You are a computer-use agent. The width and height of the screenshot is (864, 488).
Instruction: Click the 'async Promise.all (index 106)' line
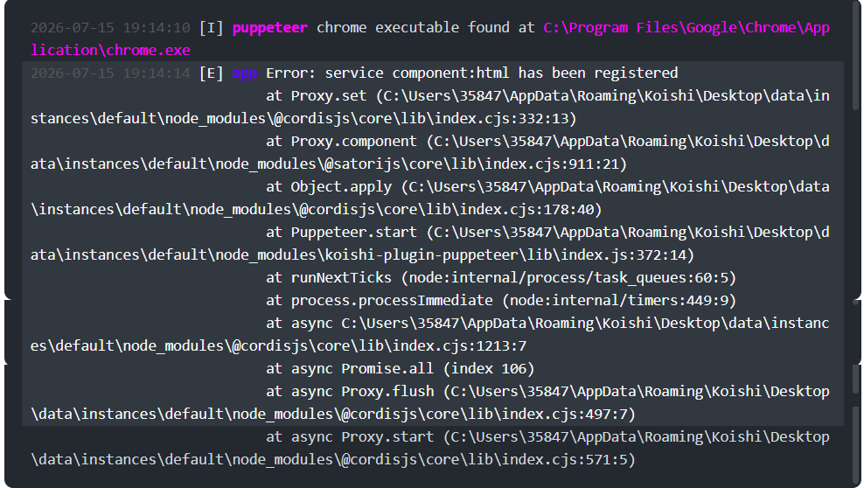coord(400,368)
